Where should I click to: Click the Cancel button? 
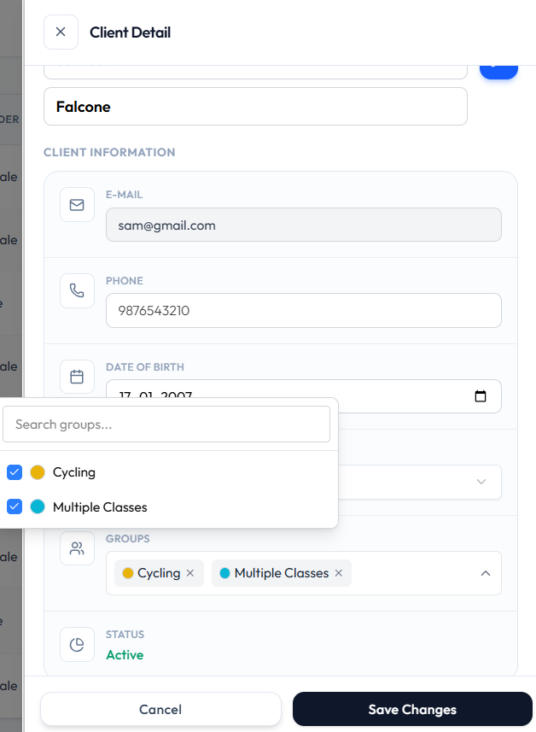click(x=161, y=709)
